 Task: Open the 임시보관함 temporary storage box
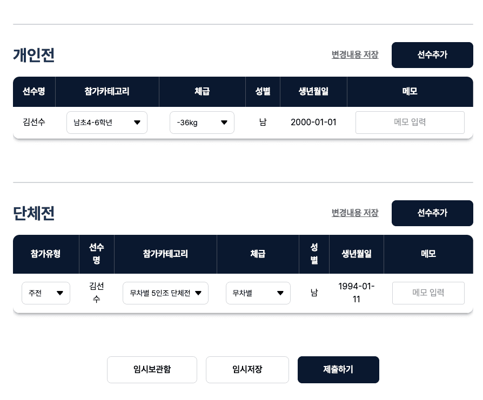coord(152,370)
